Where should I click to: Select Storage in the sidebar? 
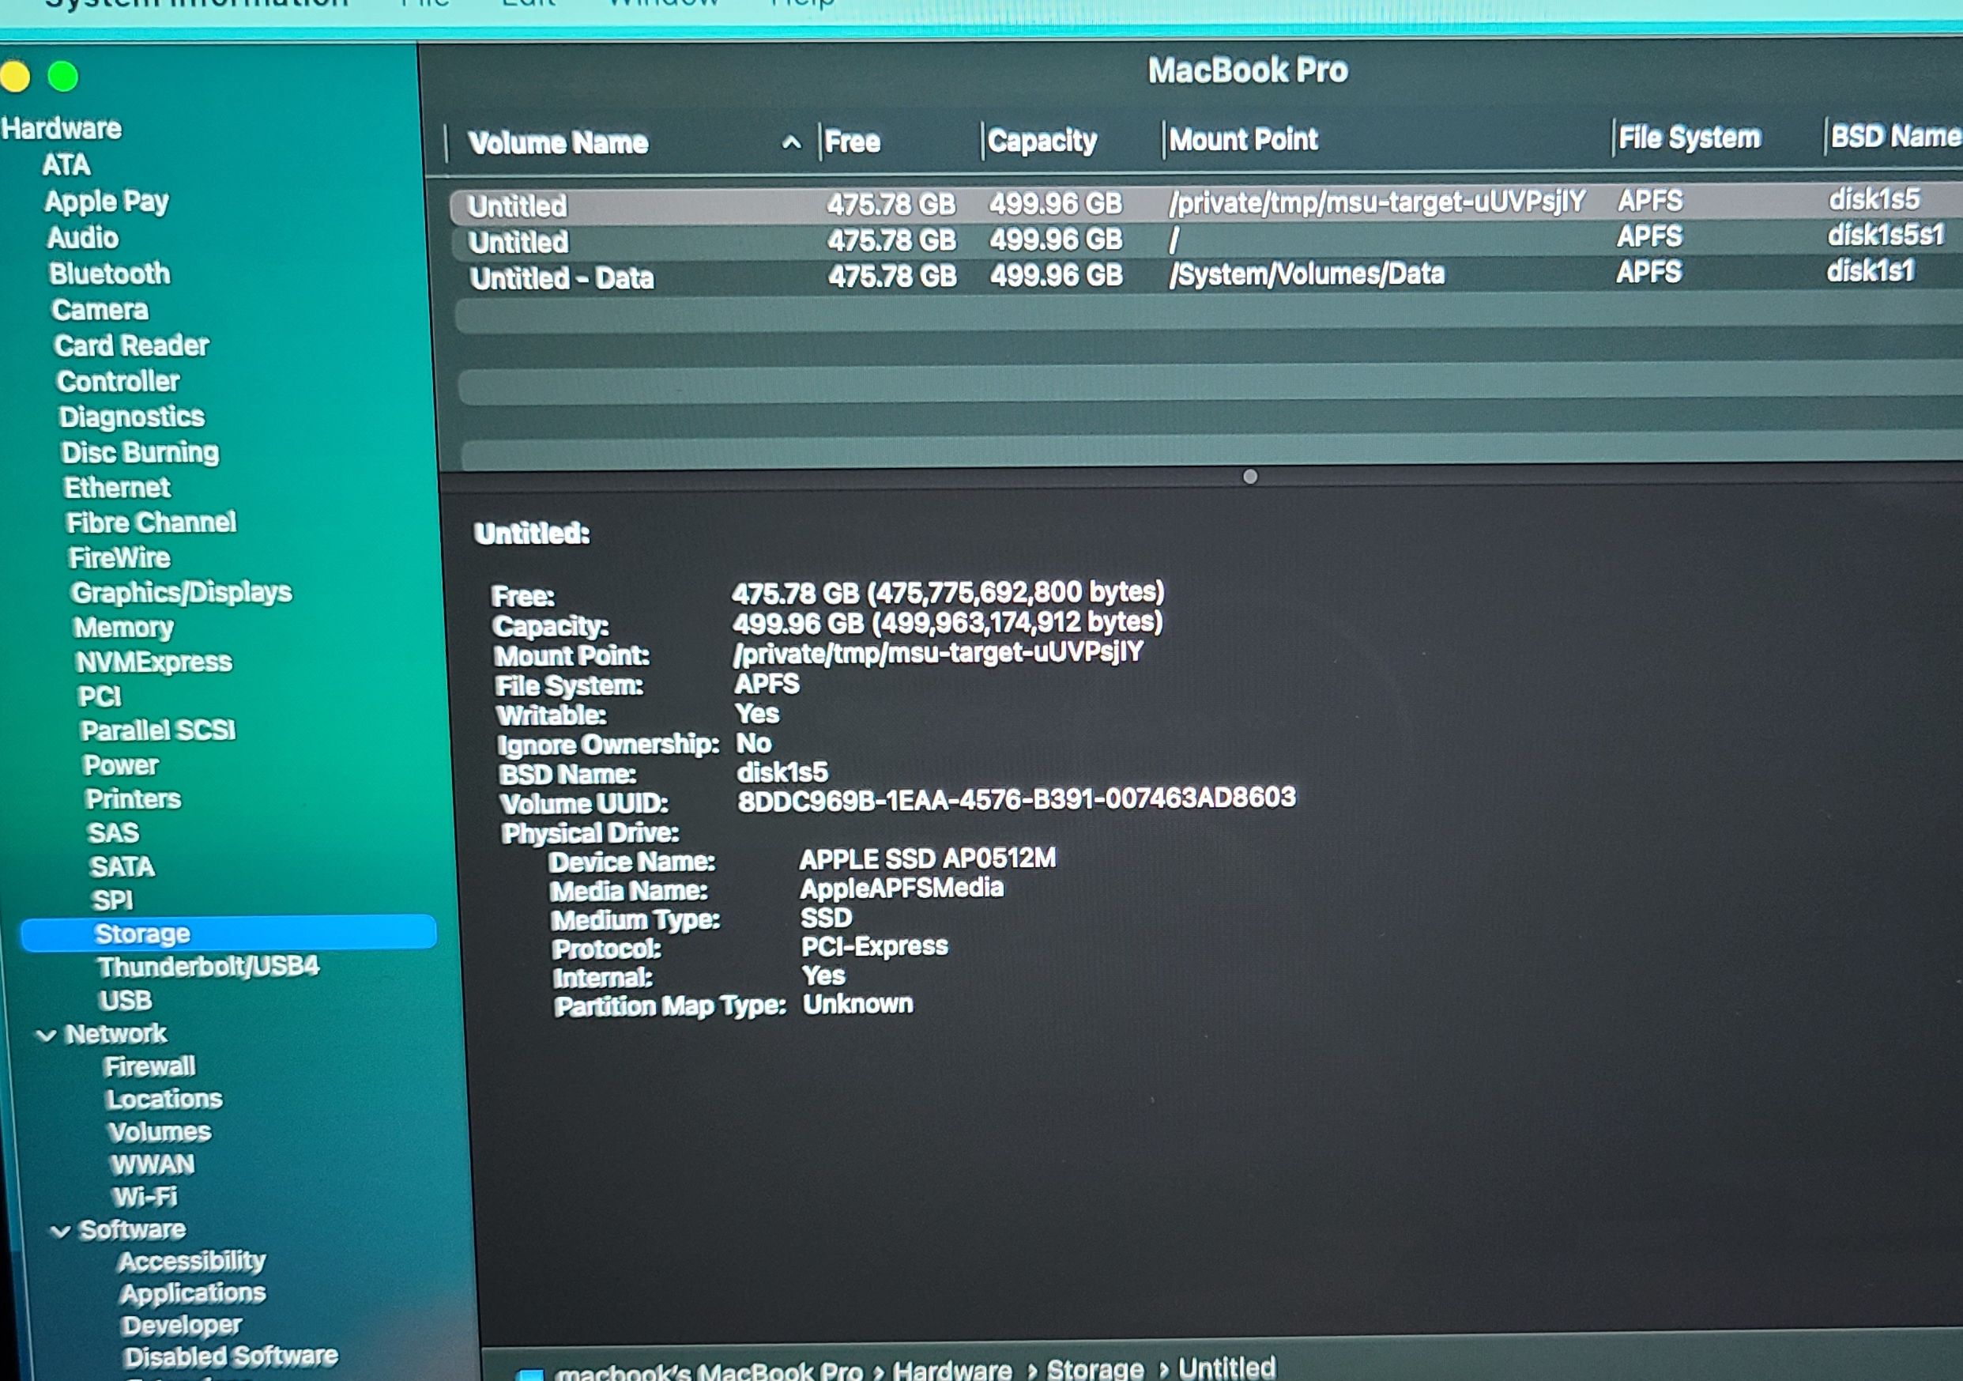pos(143,933)
